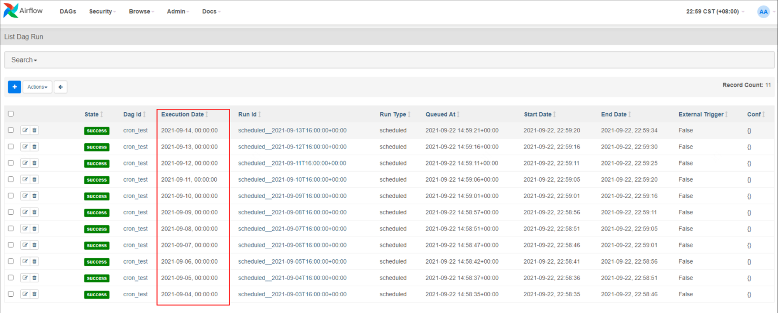The width and height of the screenshot is (778, 313).
Task: Open the Actions dropdown
Action: pos(37,87)
